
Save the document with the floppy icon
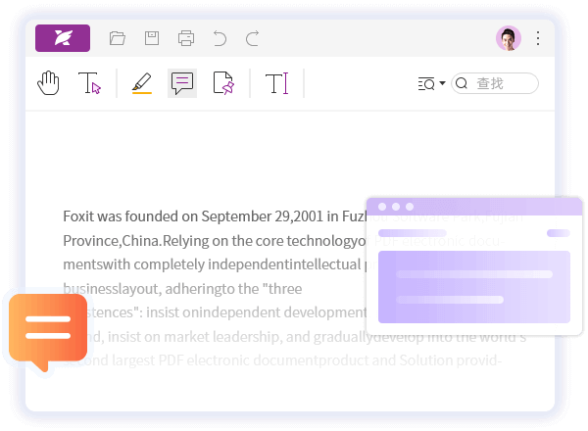152,38
